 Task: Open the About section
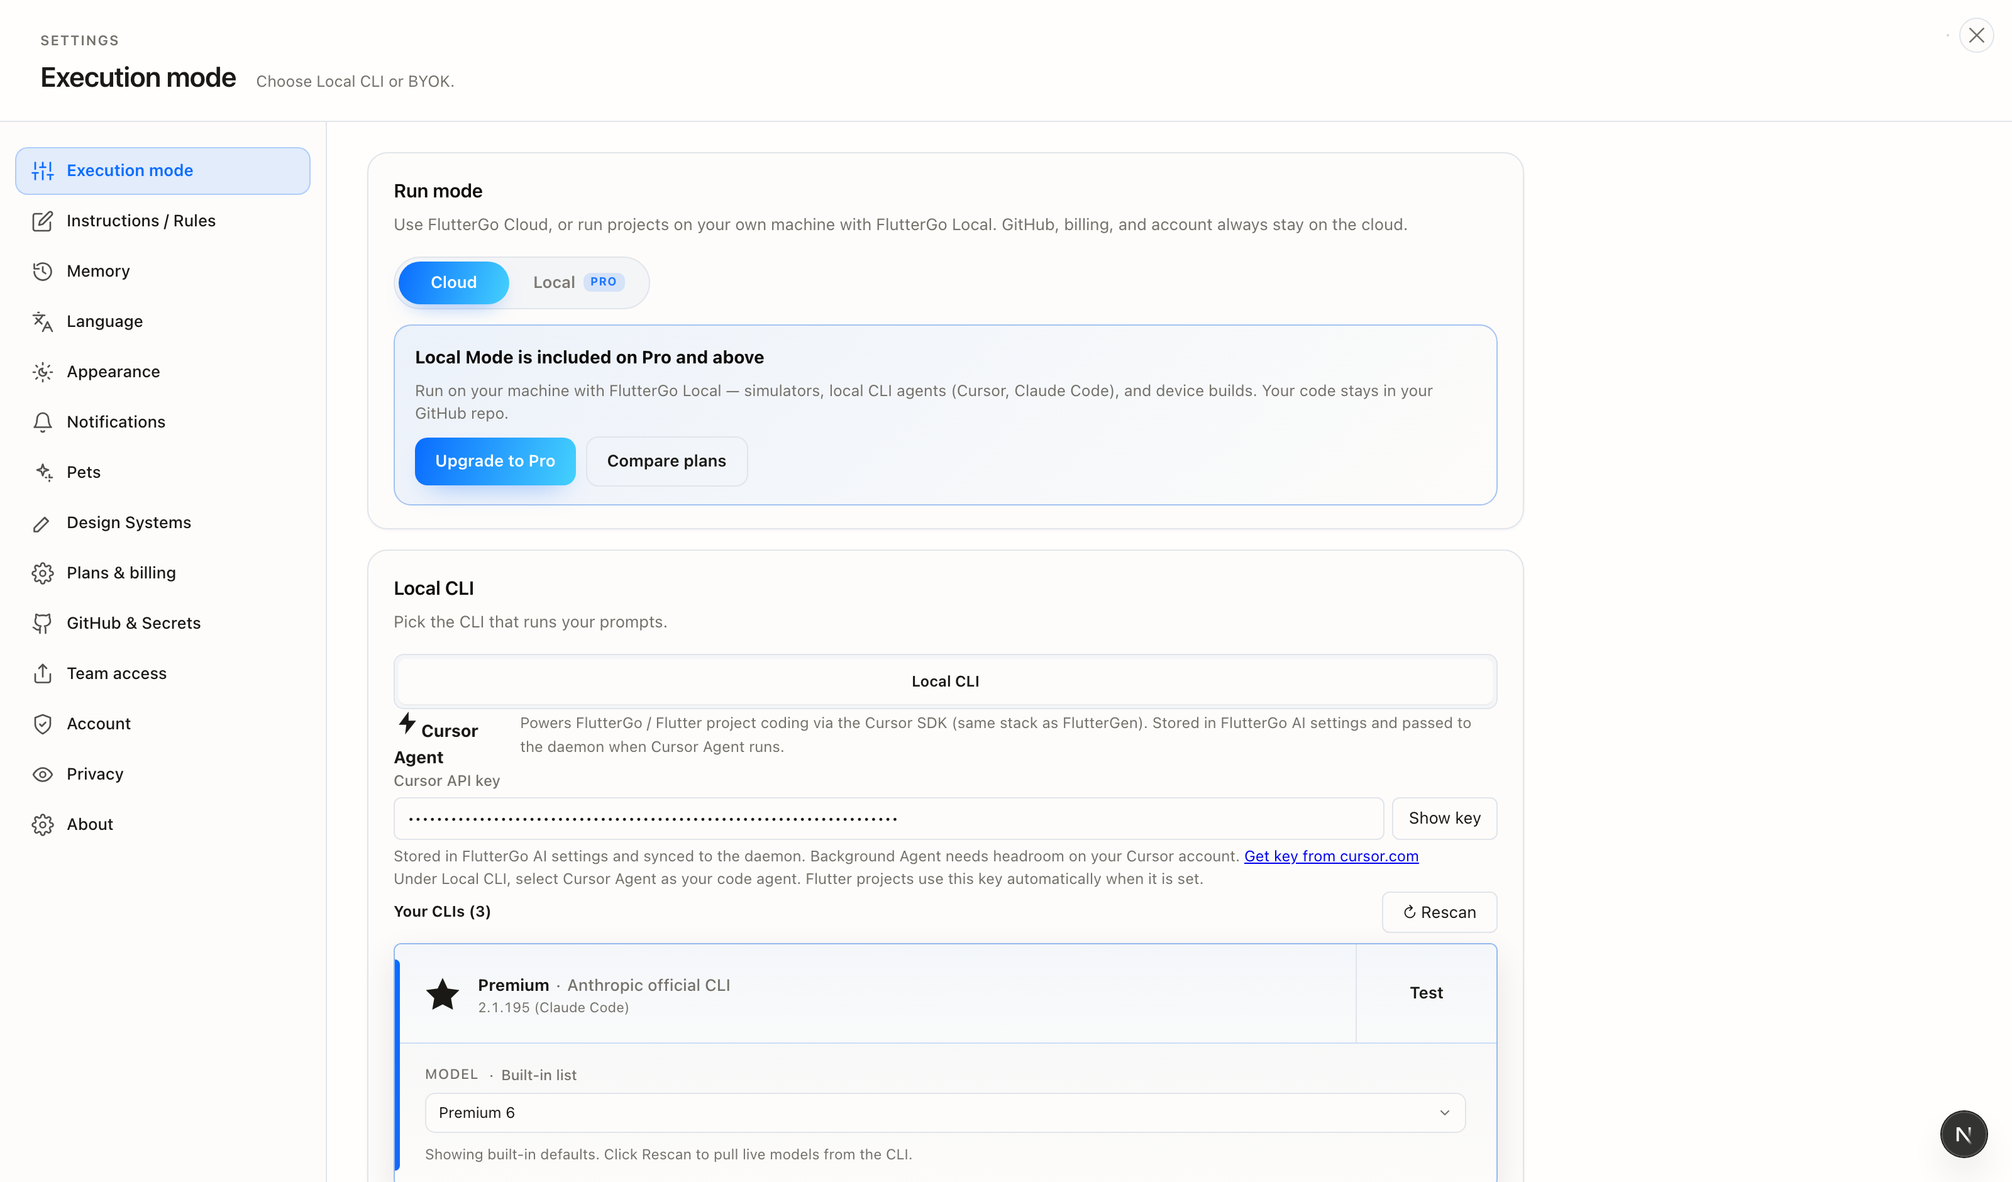163,825
